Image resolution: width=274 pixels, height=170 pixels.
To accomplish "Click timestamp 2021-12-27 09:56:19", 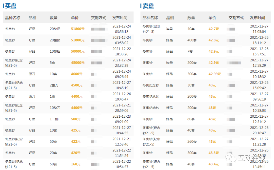I will (259, 96).
